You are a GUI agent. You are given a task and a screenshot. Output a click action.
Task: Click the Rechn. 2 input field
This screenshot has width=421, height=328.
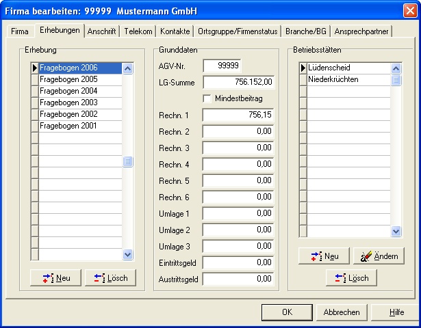click(x=238, y=131)
